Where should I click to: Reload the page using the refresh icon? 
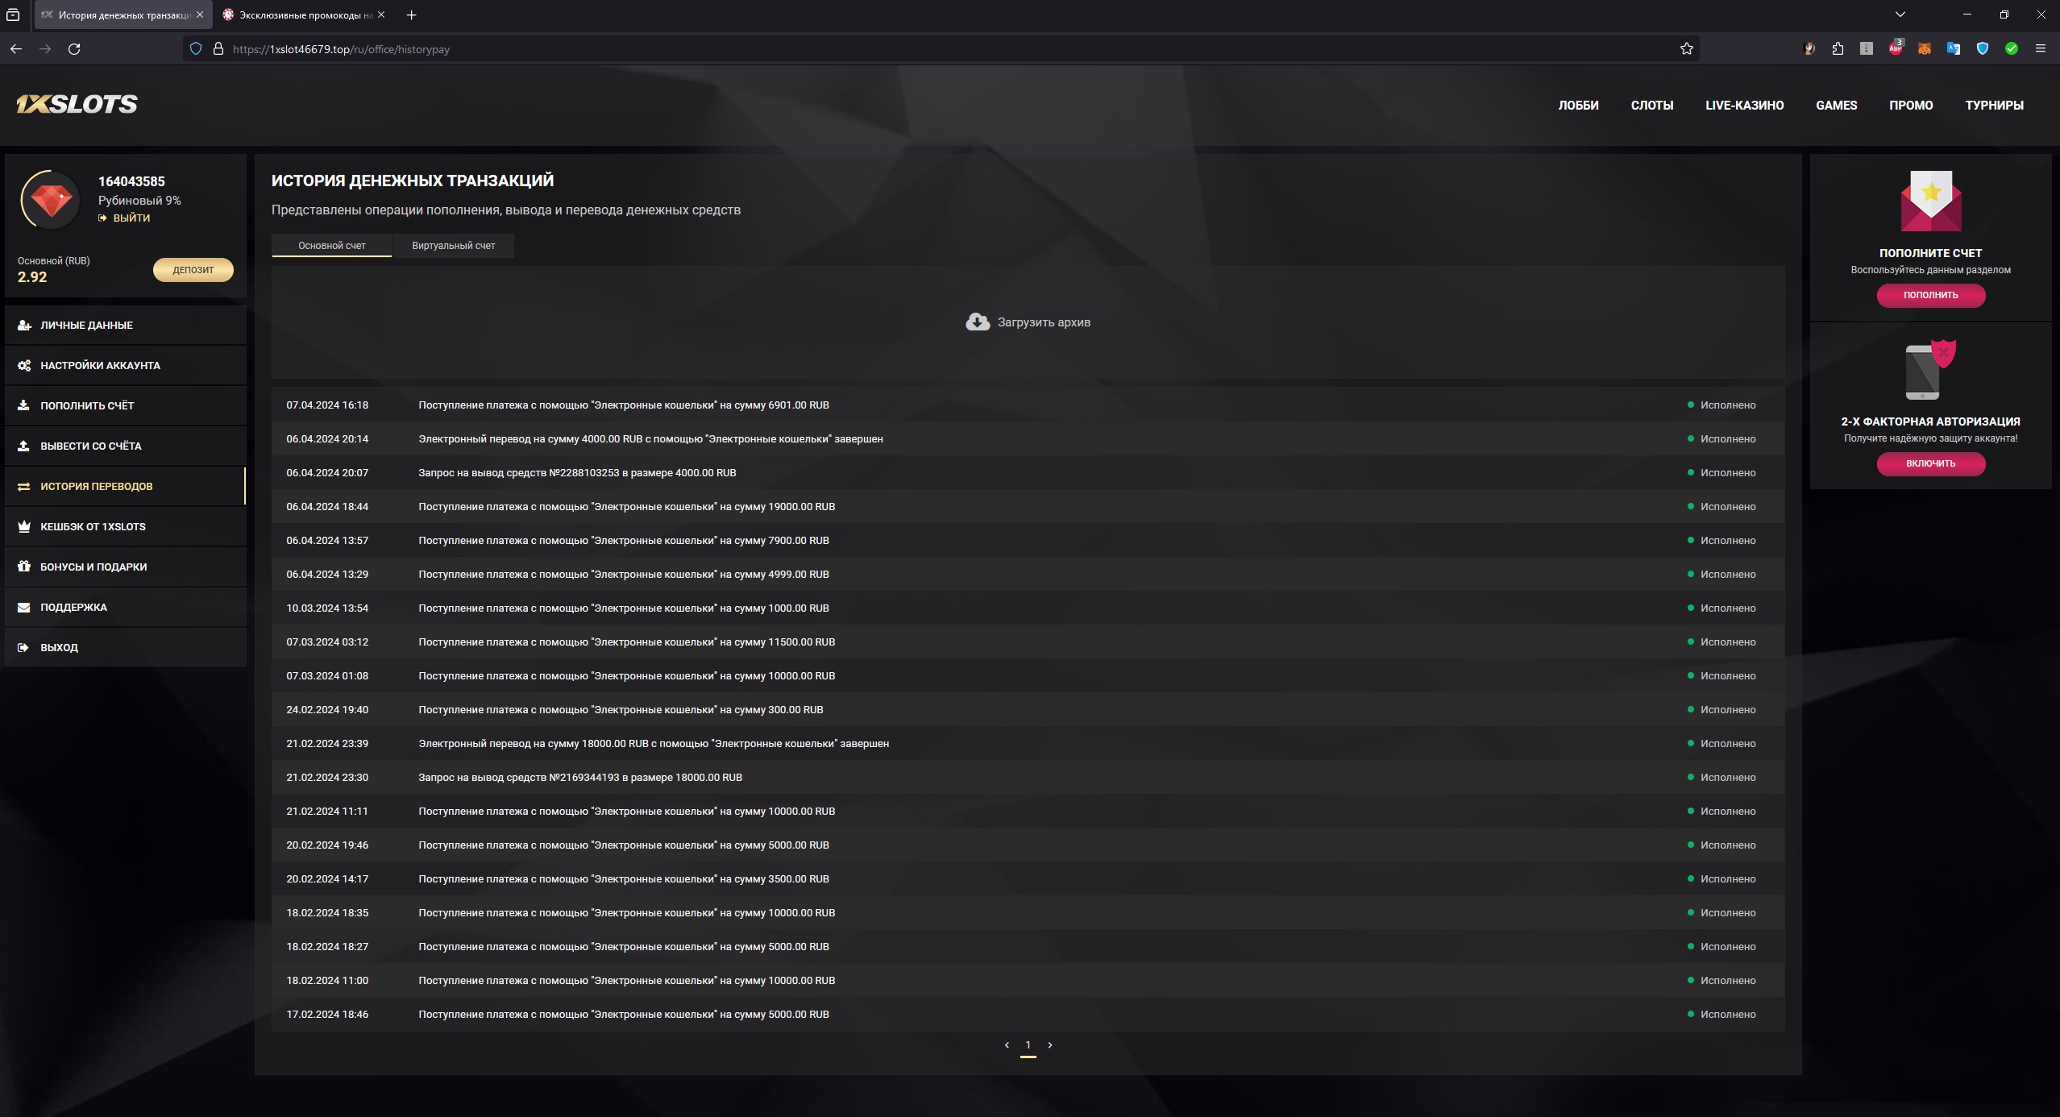coord(74,49)
